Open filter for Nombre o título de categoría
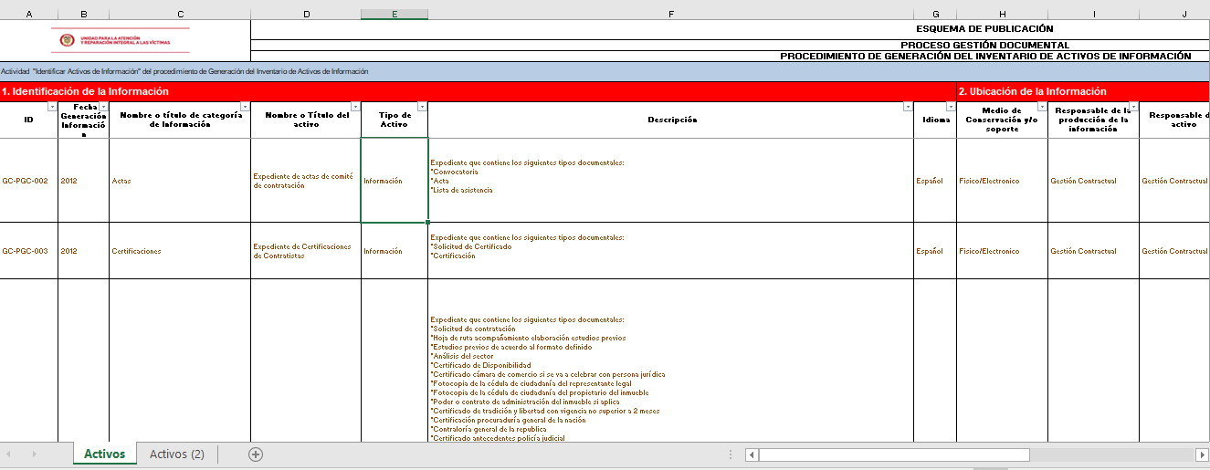1210x470 pixels. [244, 107]
